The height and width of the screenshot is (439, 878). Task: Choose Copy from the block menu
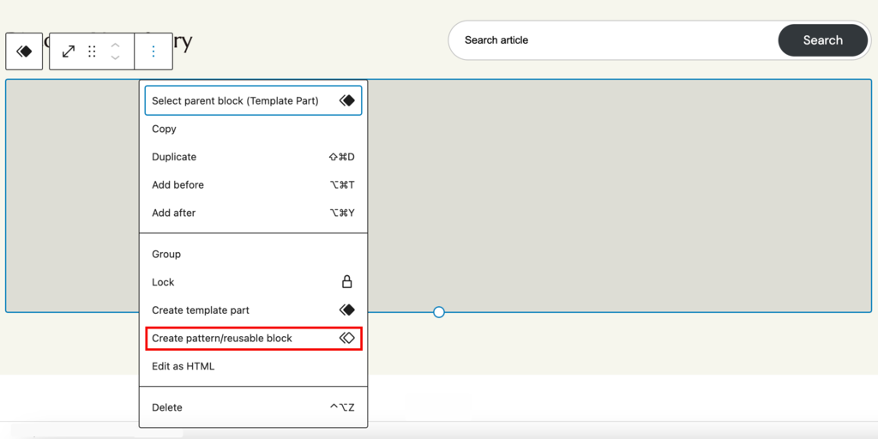[164, 129]
